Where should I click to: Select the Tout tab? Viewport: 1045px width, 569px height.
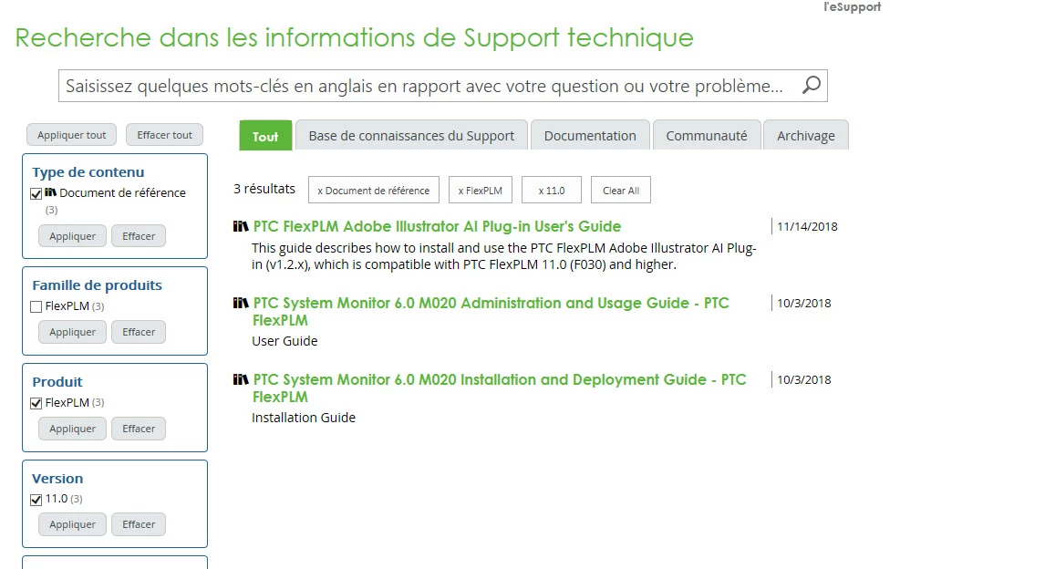pos(265,136)
